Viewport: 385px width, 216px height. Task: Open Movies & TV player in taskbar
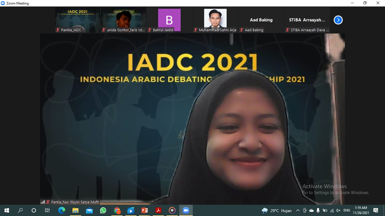(x=131, y=210)
